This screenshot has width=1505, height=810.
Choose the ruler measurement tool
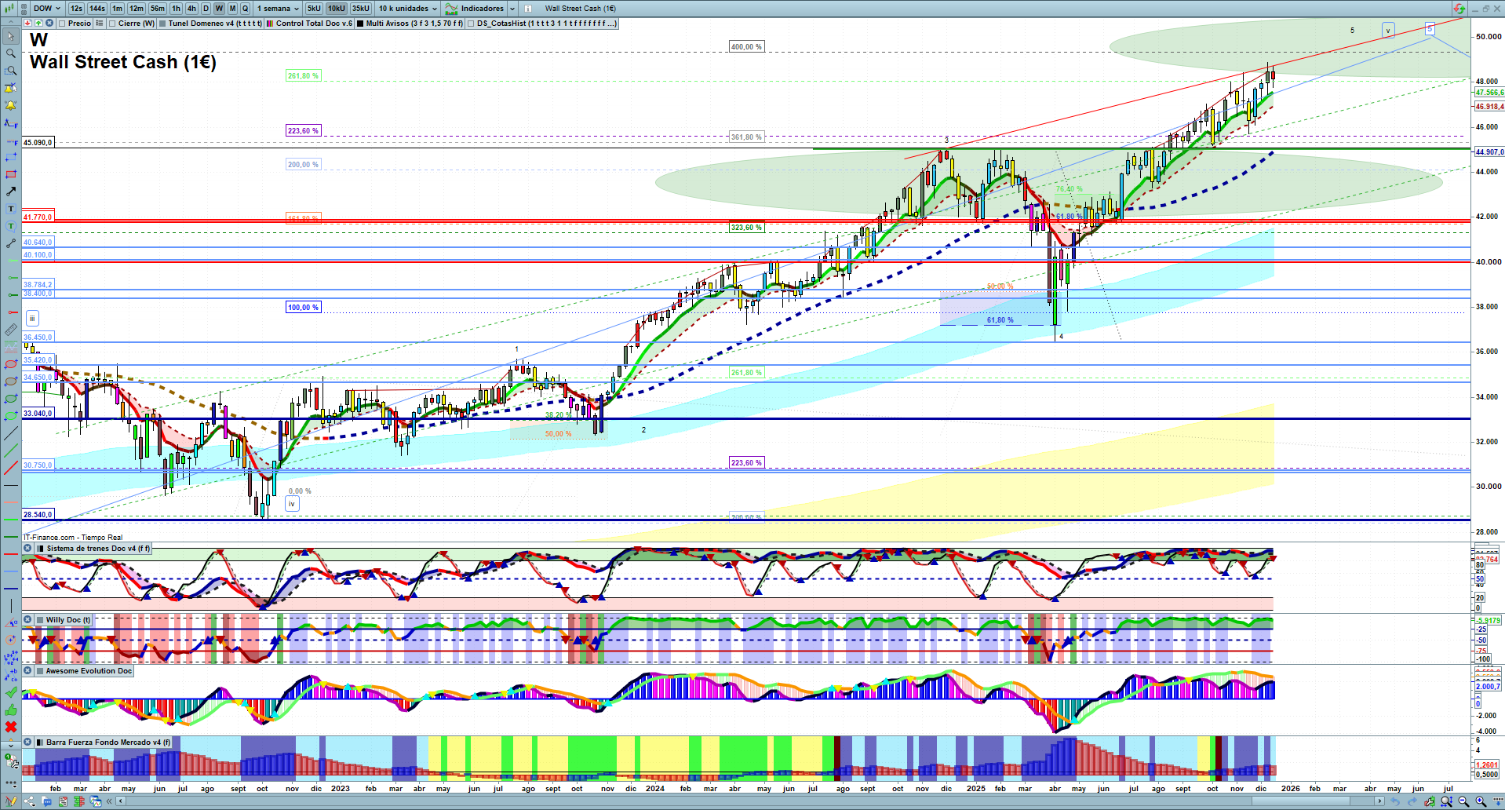point(11,330)
